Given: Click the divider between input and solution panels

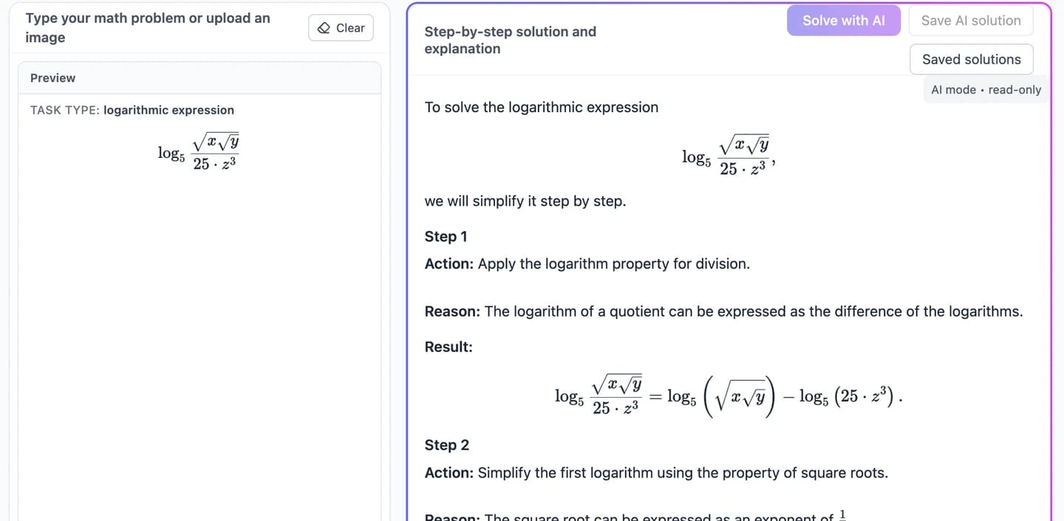Looking at the screenshot, I should click(398, 258).
